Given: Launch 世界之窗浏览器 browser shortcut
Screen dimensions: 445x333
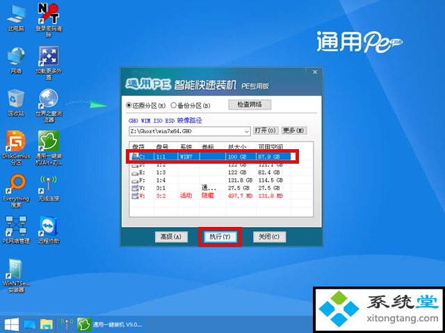Looking at the screenshot, I should [49, 105].
